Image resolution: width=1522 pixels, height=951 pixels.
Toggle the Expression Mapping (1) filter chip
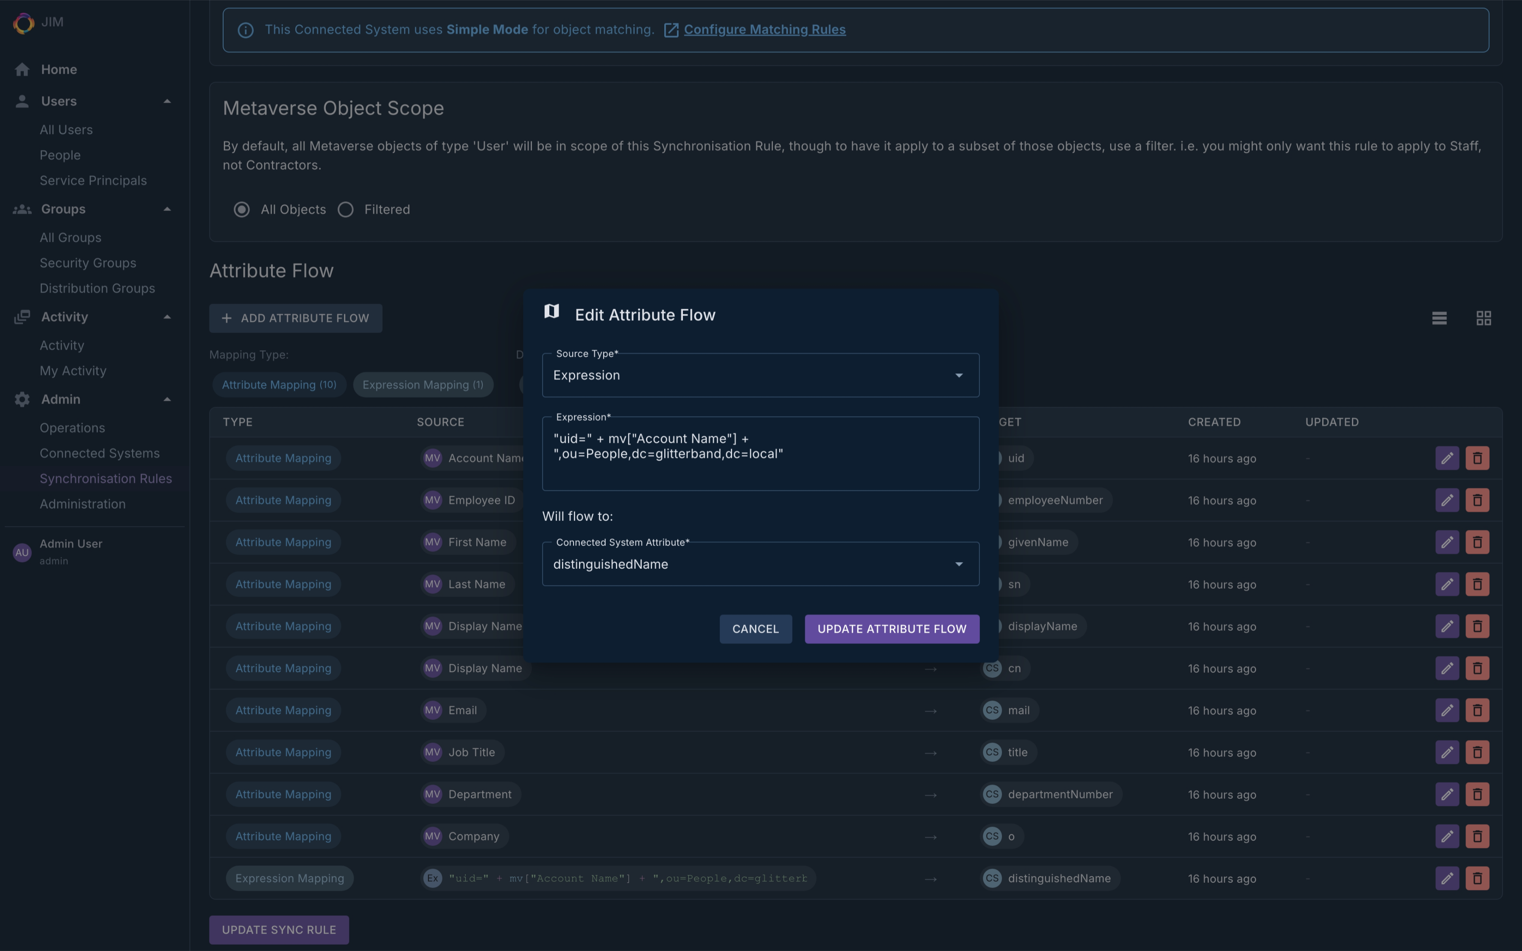(x=422, y=384)
